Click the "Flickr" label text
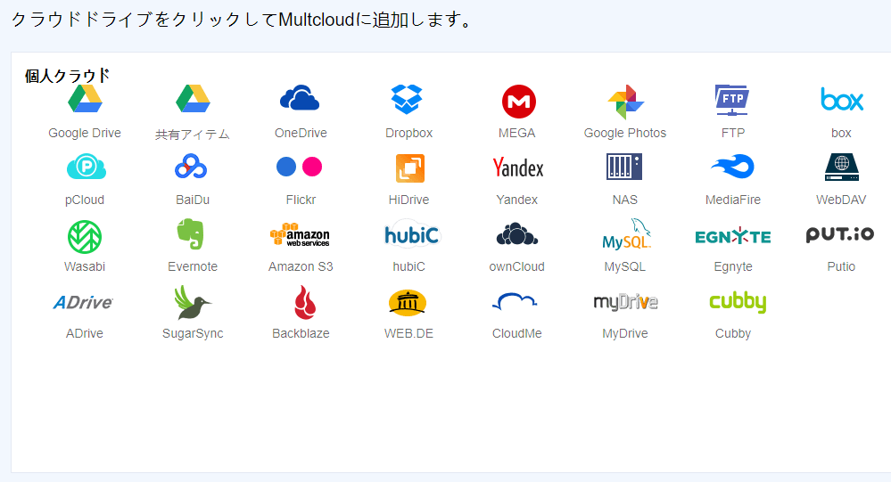This screenshot has width=891, height=482. tap(301, 200)
